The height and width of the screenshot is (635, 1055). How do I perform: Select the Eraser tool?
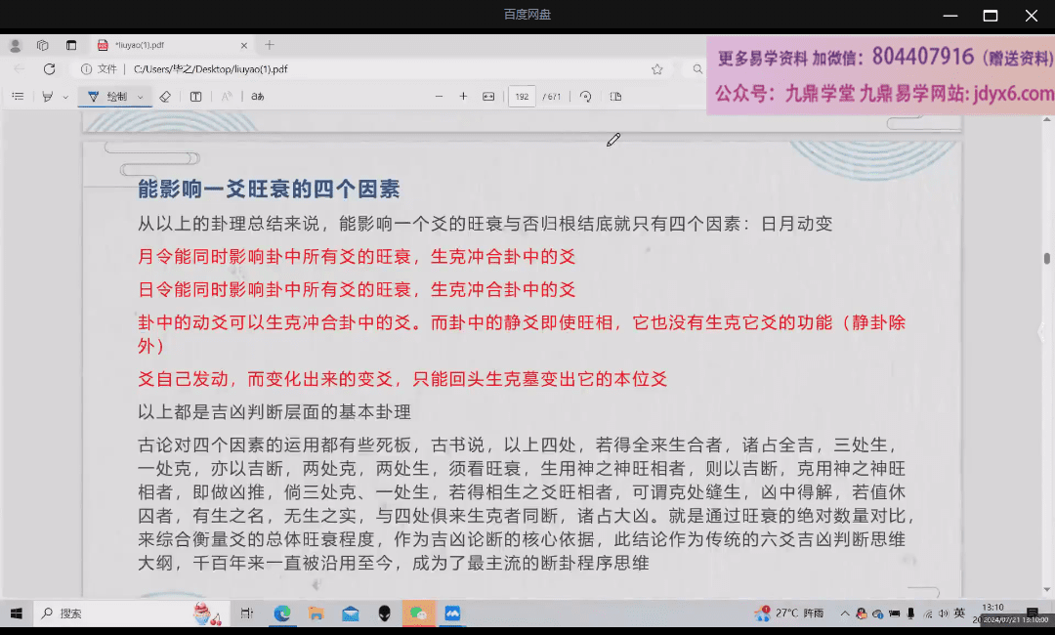point(165,97)
